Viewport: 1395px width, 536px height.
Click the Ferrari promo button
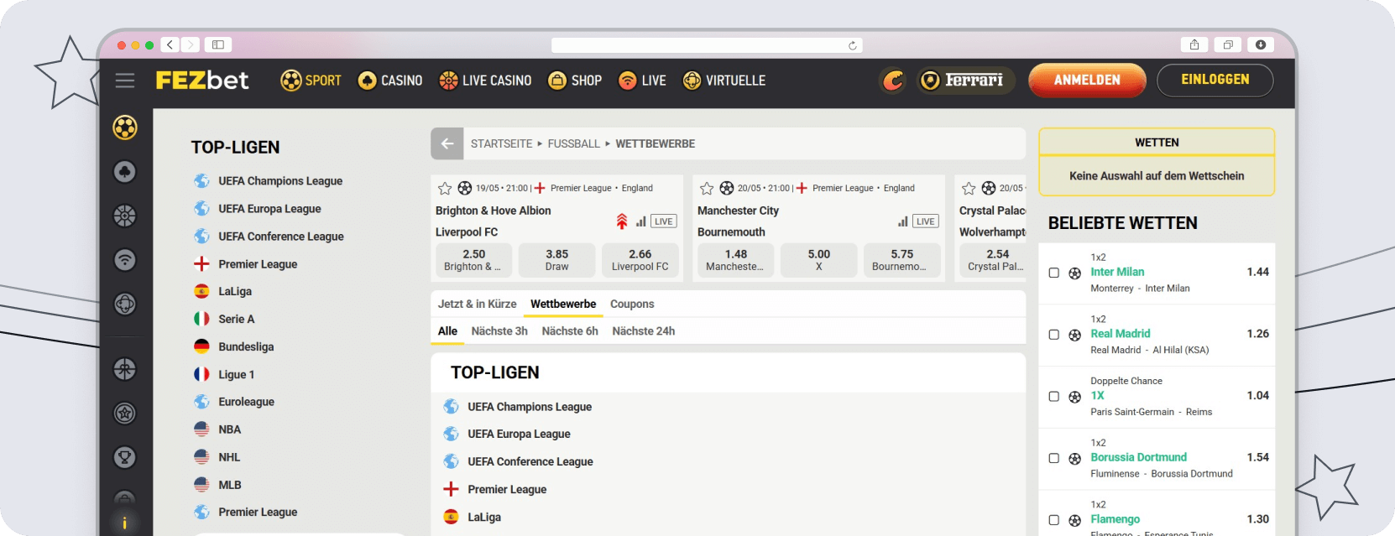click(966, 81)
